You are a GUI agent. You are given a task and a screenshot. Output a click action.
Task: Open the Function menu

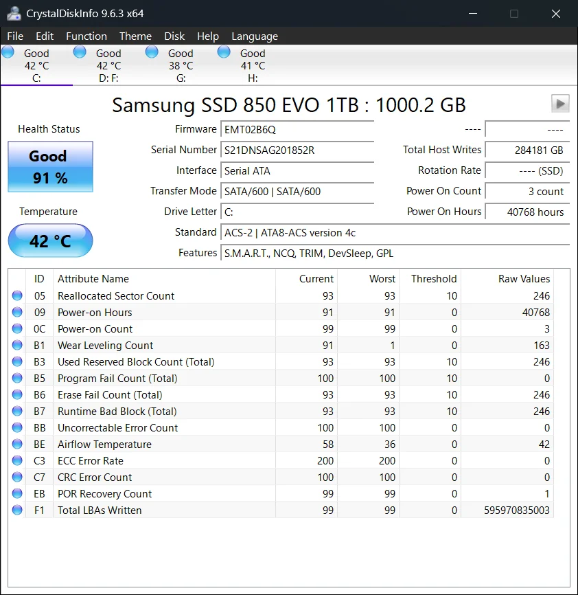point(86,36)
